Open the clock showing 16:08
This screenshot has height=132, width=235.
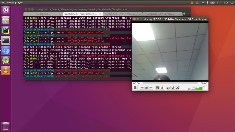pyautogui.click(x=225, y=3)
